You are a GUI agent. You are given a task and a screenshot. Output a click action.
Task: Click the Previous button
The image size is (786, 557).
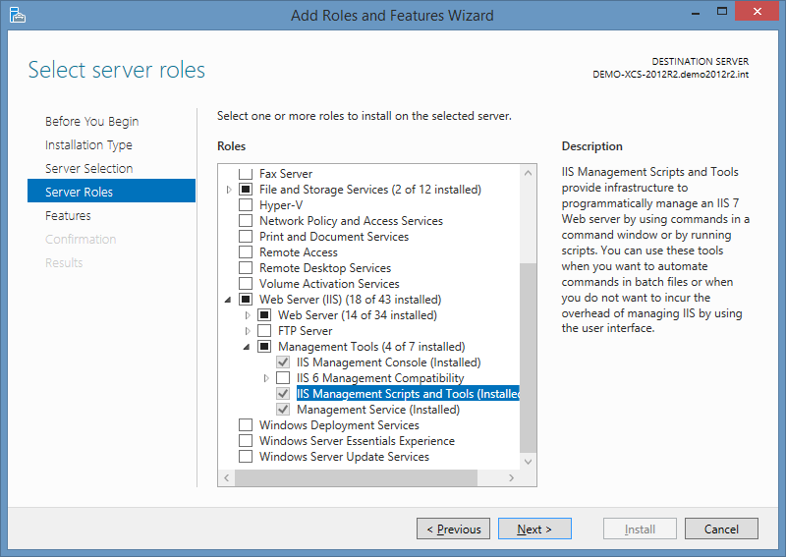tap(453, 529)
